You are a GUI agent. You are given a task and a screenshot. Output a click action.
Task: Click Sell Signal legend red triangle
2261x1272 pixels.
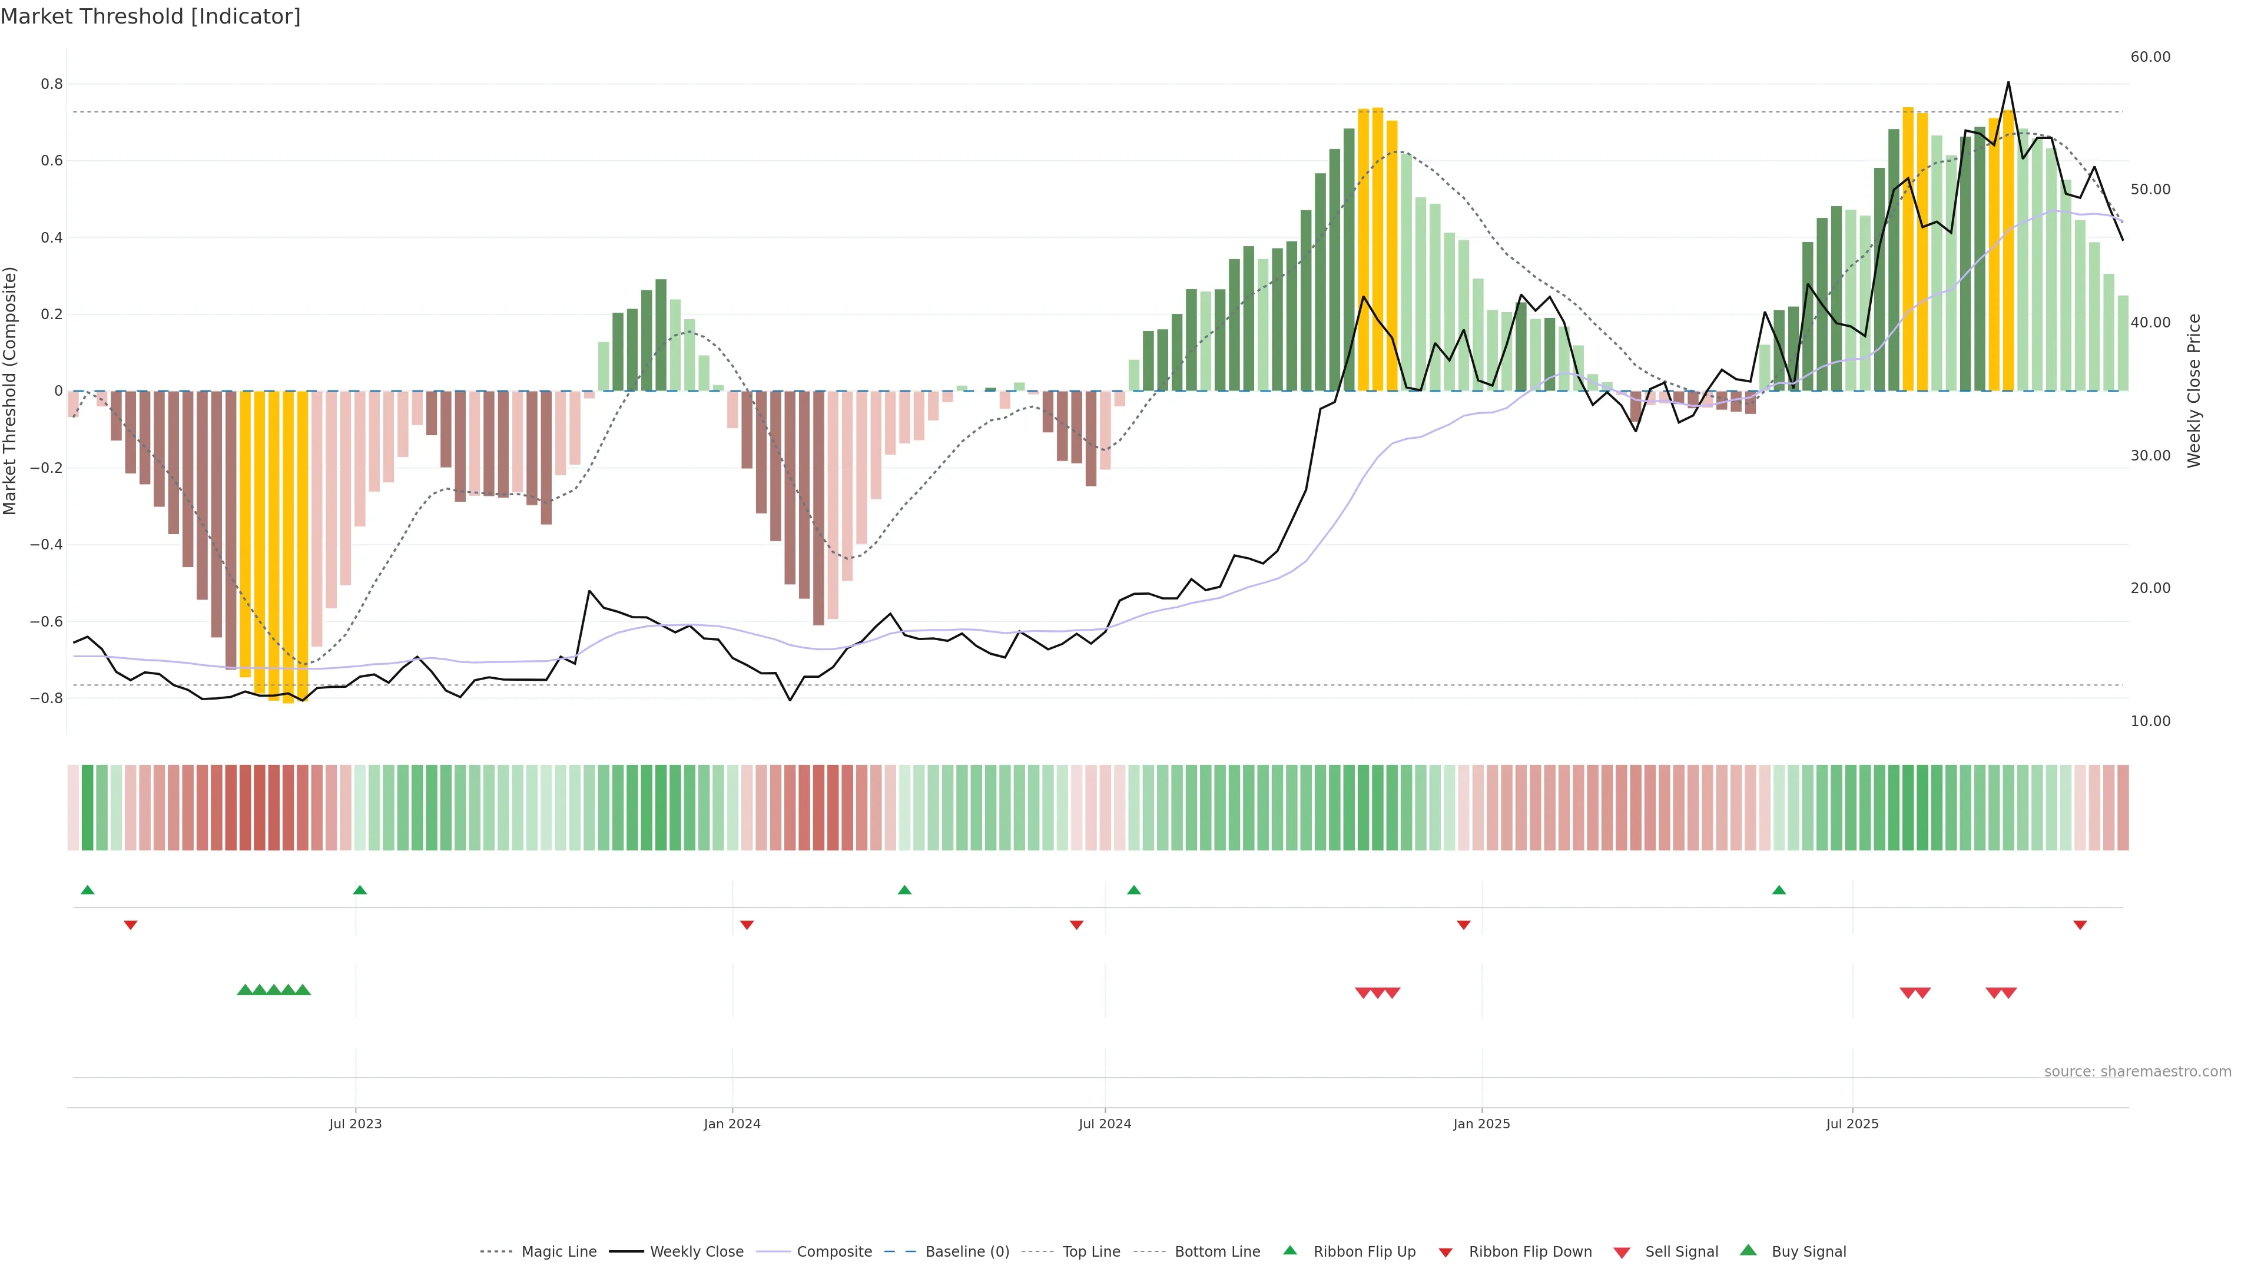(1621, 1252)
